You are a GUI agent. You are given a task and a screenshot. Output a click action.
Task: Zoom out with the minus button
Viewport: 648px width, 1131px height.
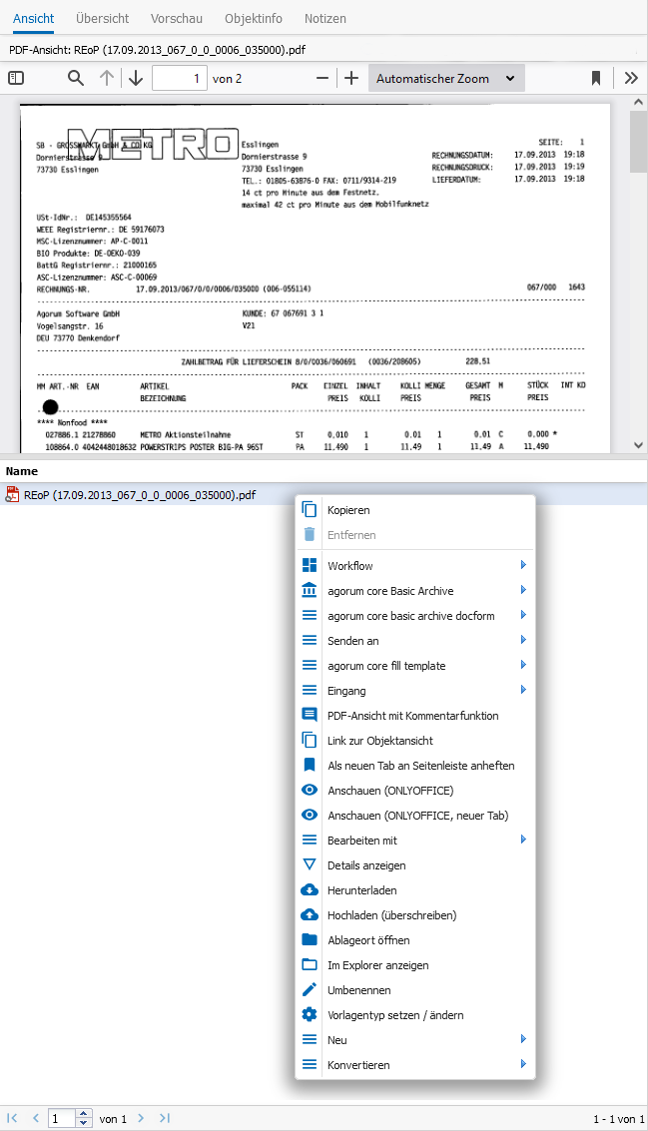324,78
